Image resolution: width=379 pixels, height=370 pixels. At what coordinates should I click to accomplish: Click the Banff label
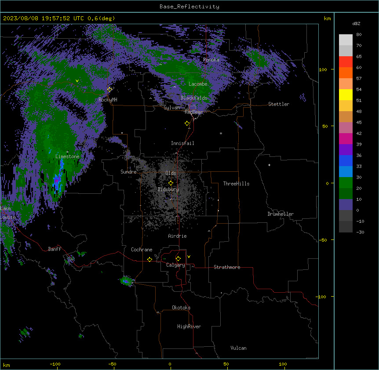pyautogui.click(x=55, y=249)
